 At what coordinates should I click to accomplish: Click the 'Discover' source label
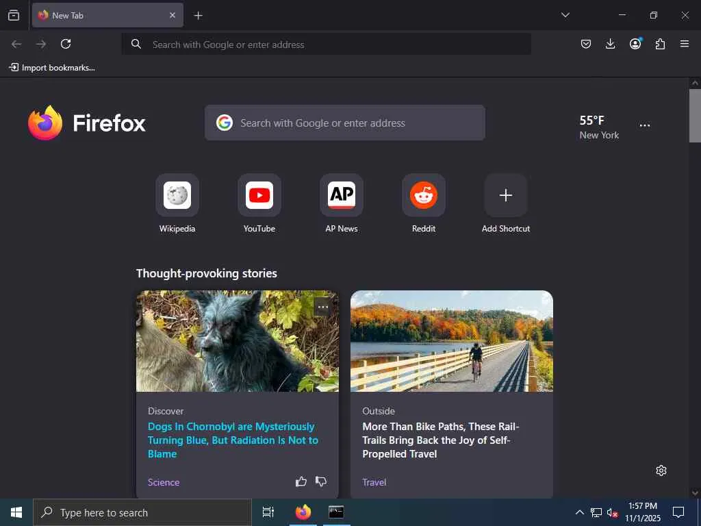point(166,411)
